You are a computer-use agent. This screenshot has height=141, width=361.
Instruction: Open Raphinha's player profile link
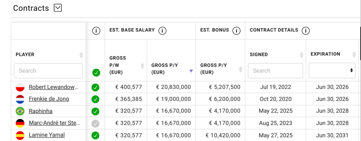tap(40, 111)
